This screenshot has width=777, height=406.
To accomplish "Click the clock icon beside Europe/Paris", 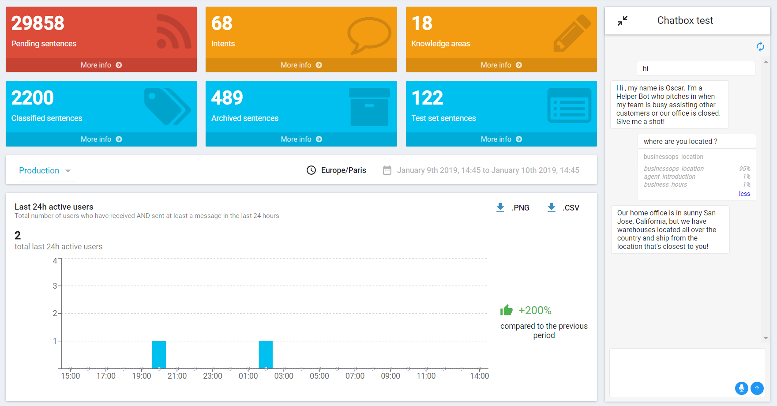I will (311, 170).
